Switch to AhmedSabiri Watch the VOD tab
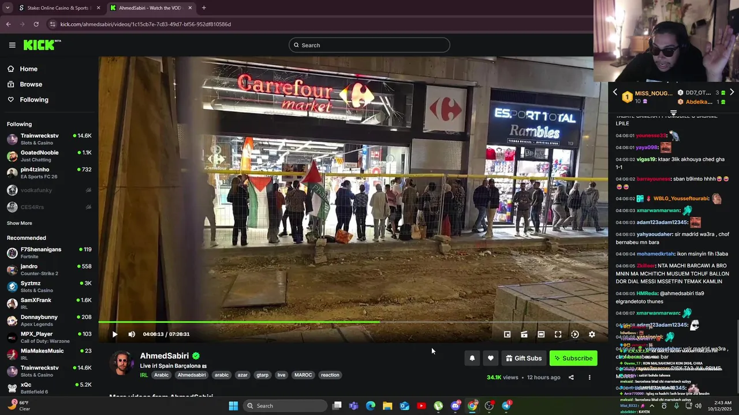This screenshot has width=739, height=415. click(150, 8)
